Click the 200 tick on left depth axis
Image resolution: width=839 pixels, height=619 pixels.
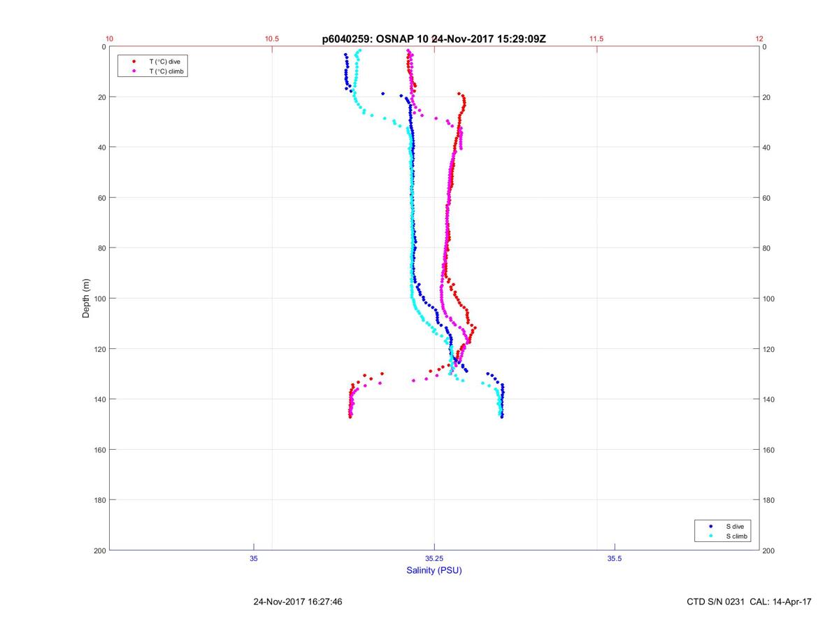(x=99, y=550)
